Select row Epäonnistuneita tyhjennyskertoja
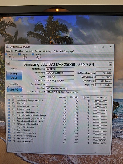Image resolution: width=123 pixels, height=164 pixels. tap(58, 118)
